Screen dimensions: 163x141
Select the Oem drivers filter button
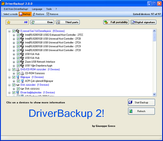pos(42,22)
